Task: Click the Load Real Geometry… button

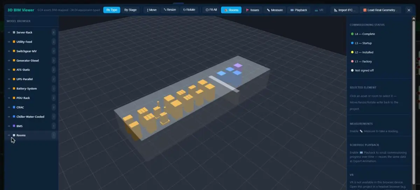Action: click(x=380, y=10)
